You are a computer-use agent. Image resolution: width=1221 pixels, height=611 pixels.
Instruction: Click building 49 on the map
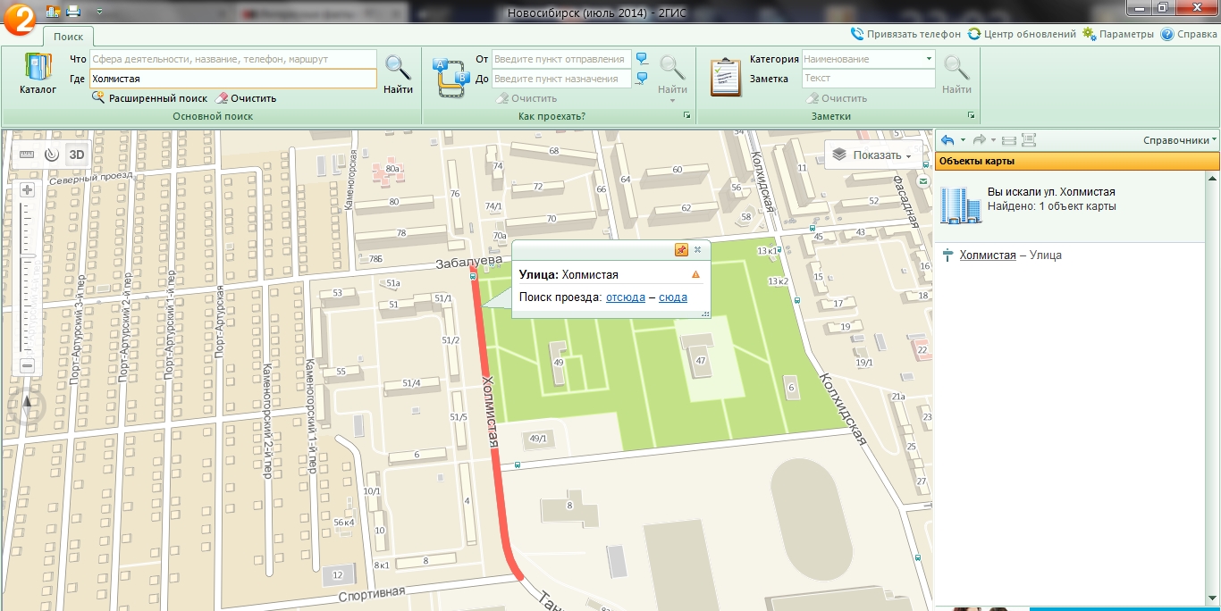click(559, 363)
